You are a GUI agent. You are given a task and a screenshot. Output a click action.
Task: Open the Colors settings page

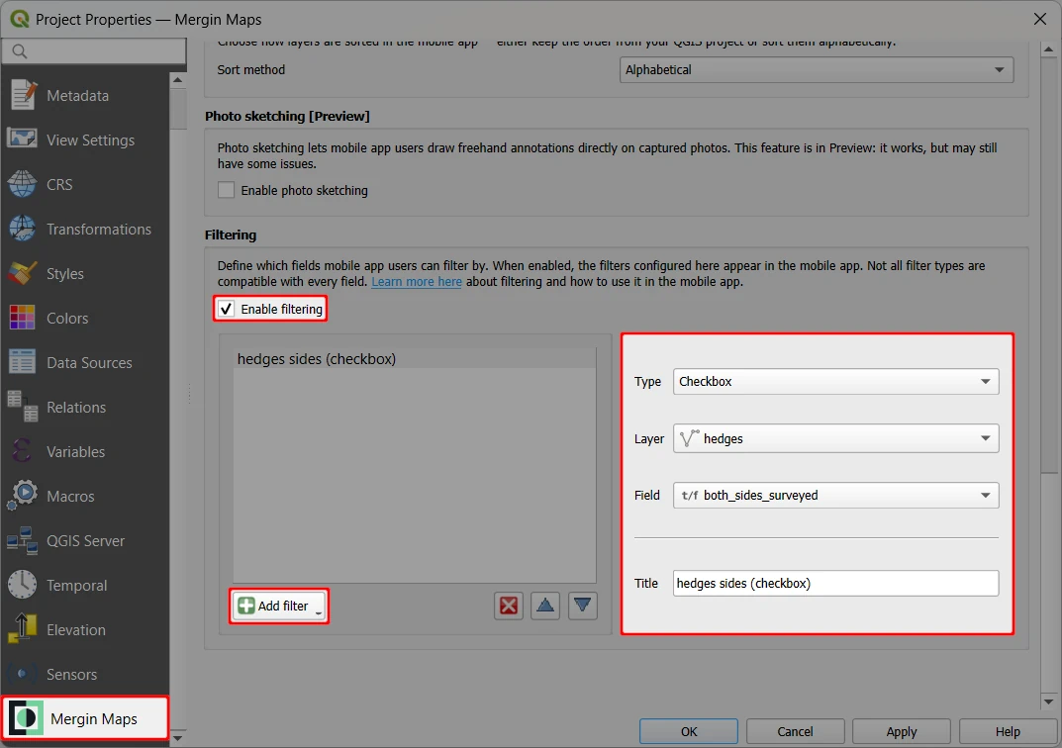66,318
